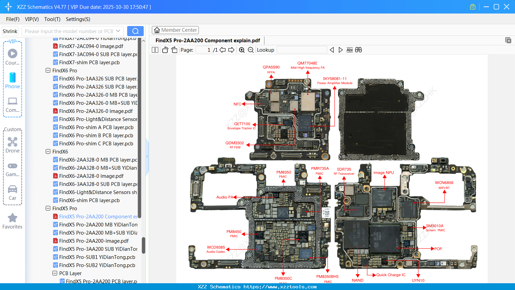Screen dimensions: 515x290
Task: Open Member Center
Action: pyautogui.click(x=175, y=30)
